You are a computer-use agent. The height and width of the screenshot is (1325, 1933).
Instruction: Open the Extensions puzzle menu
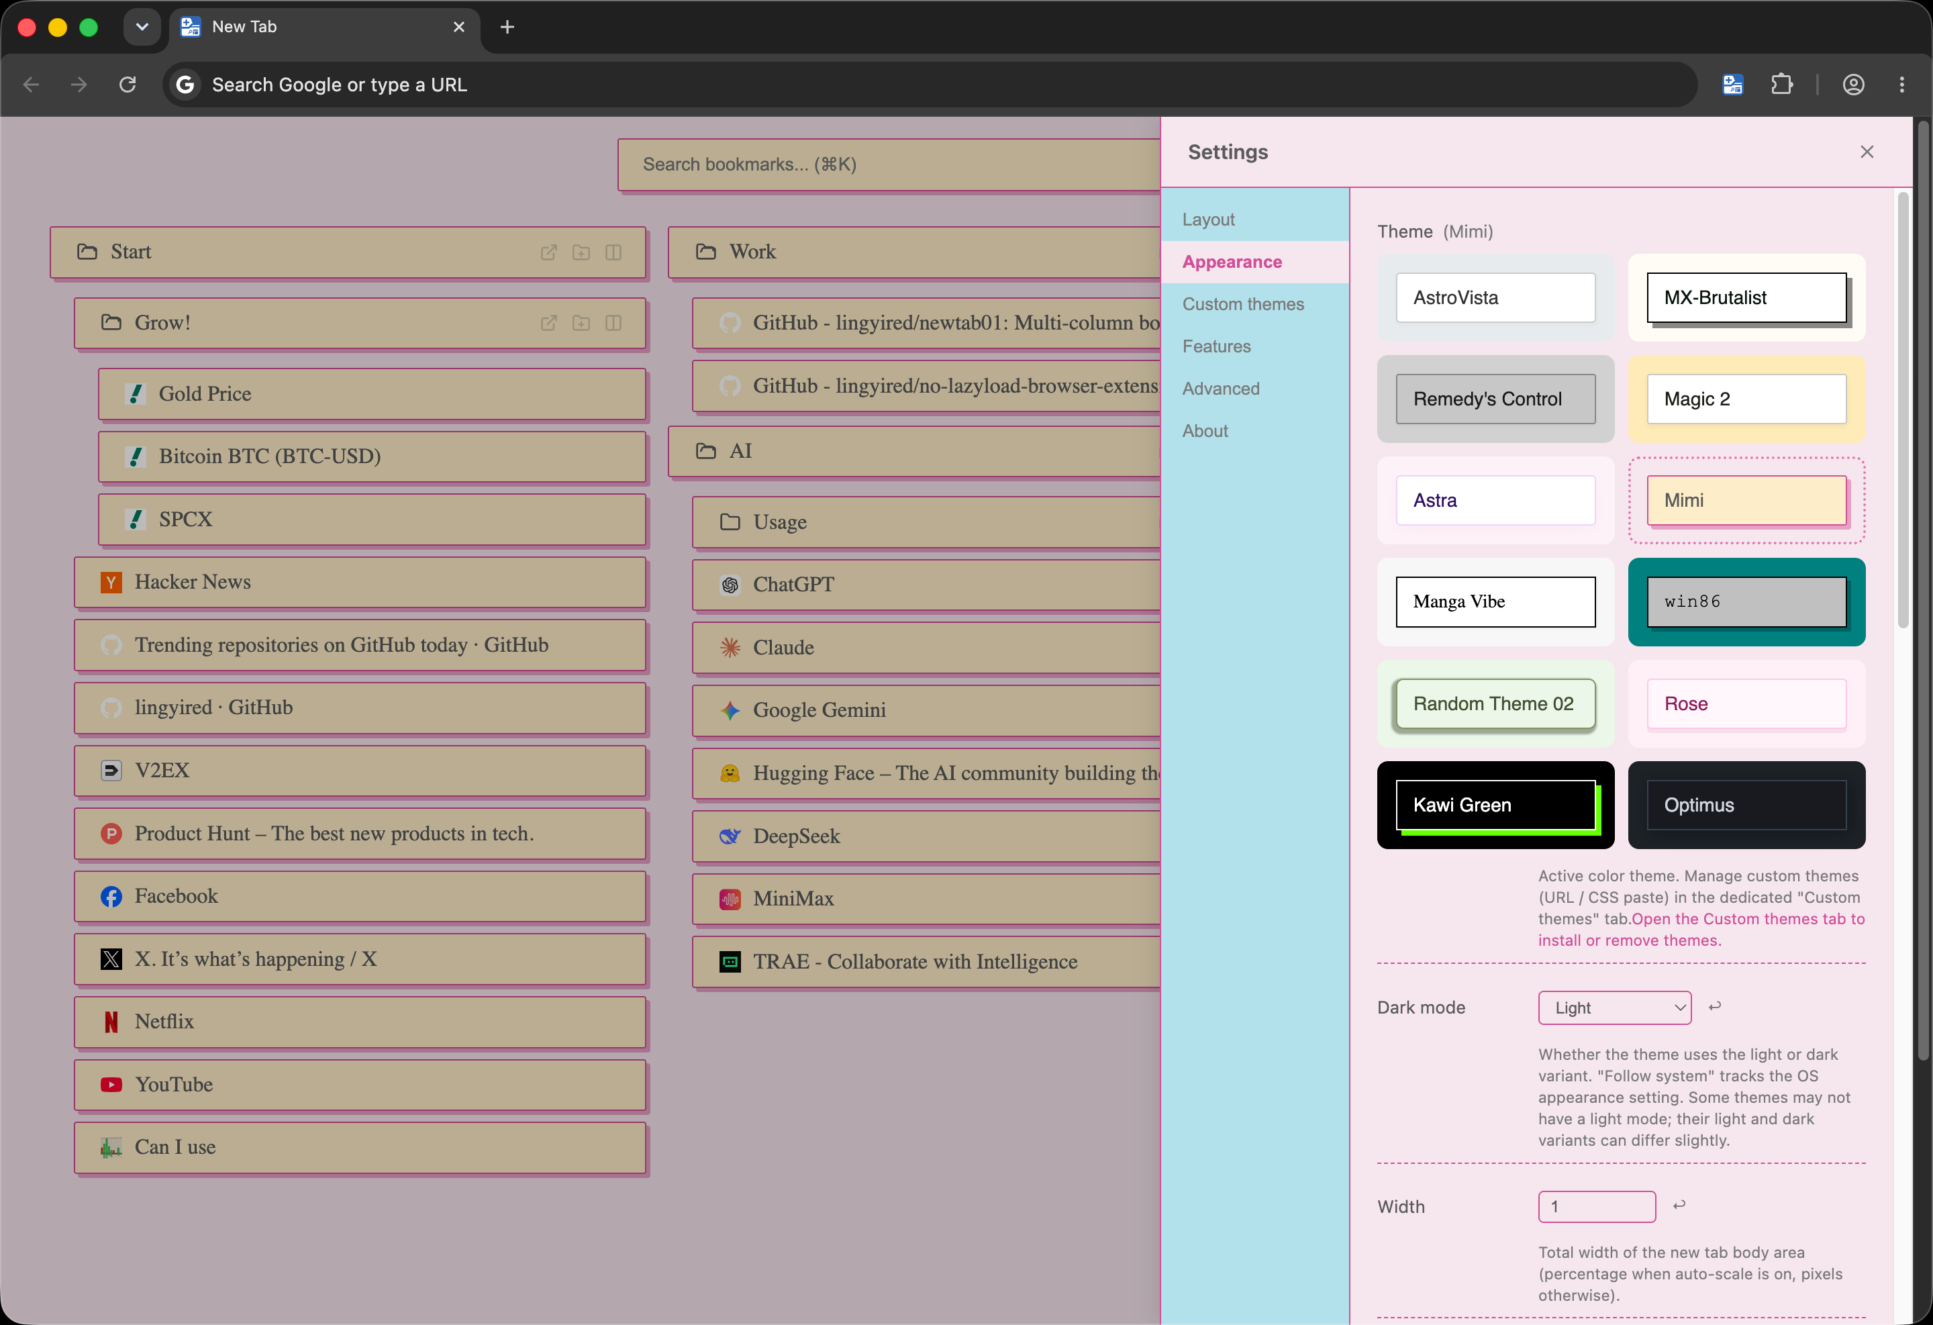click(x=1781, y=84)
